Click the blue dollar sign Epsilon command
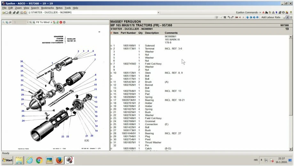The height and width of the screenshot is (166, 294). pos(276,12)
